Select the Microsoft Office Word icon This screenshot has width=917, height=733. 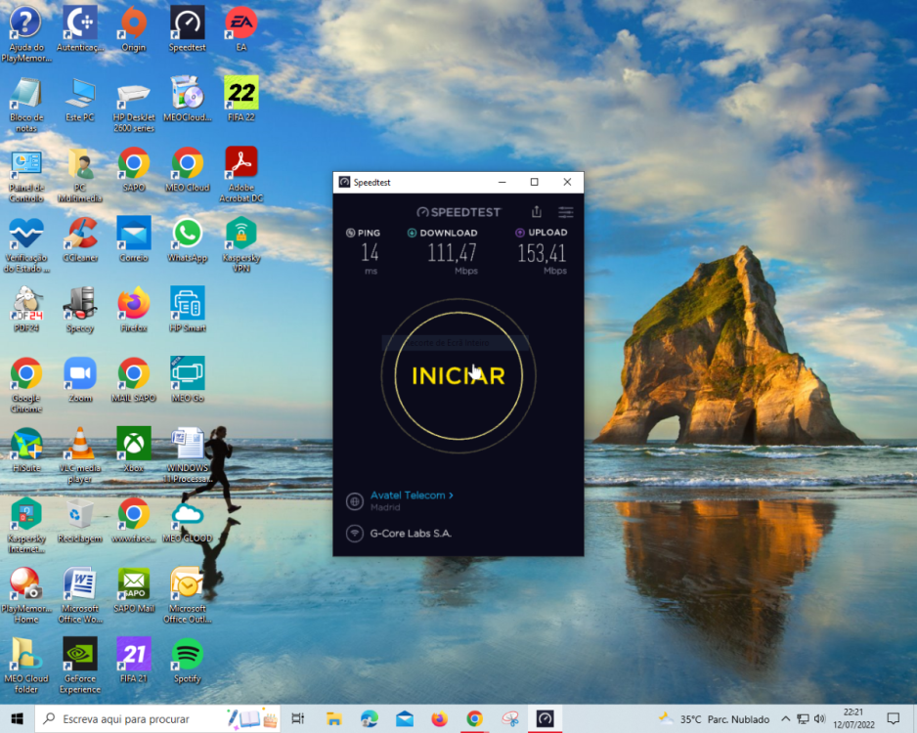(x=80, y=595)
